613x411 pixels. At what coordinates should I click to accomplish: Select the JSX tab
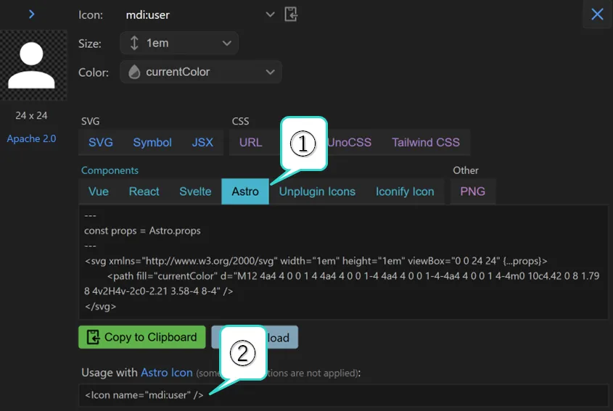[202, 142]
